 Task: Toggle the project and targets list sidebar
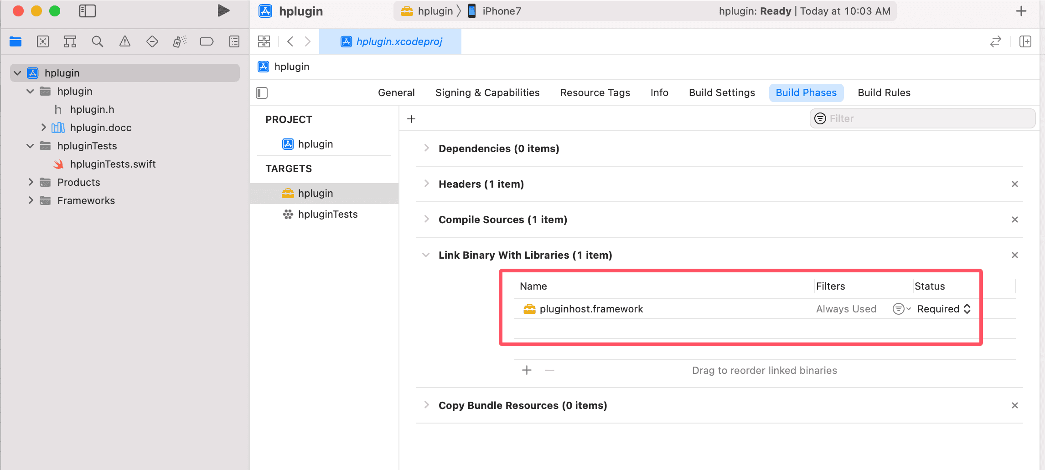pos(262,93)
